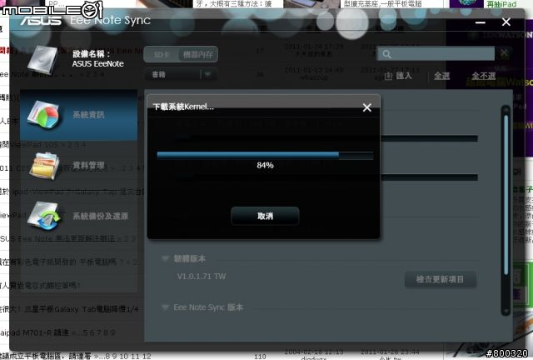The image size is (533, 360).
Task: Collapse the 韌體版本 firmware section
Action: point(165,258)
